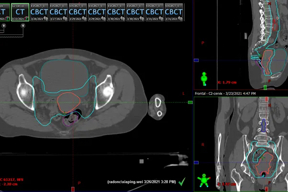The image size is (288, 192).
Task: Click the radonc\xiaping.wei approval timestamp text
Action: pos(142,182)
